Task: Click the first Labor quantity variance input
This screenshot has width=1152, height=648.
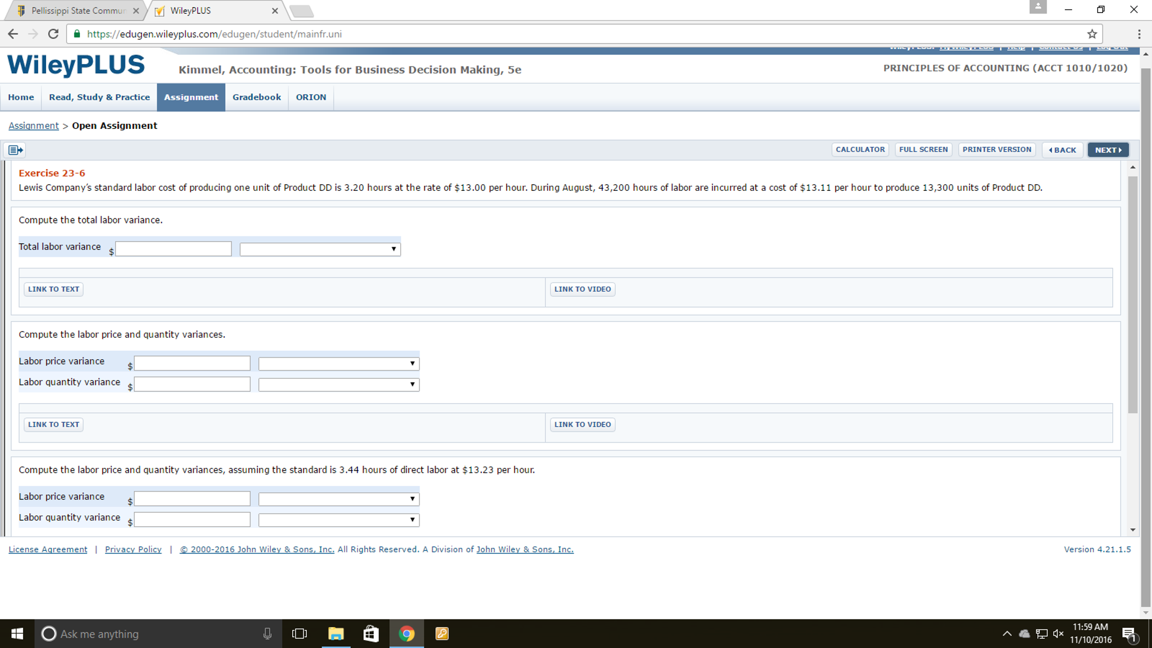Action: (x=192, y=384)
